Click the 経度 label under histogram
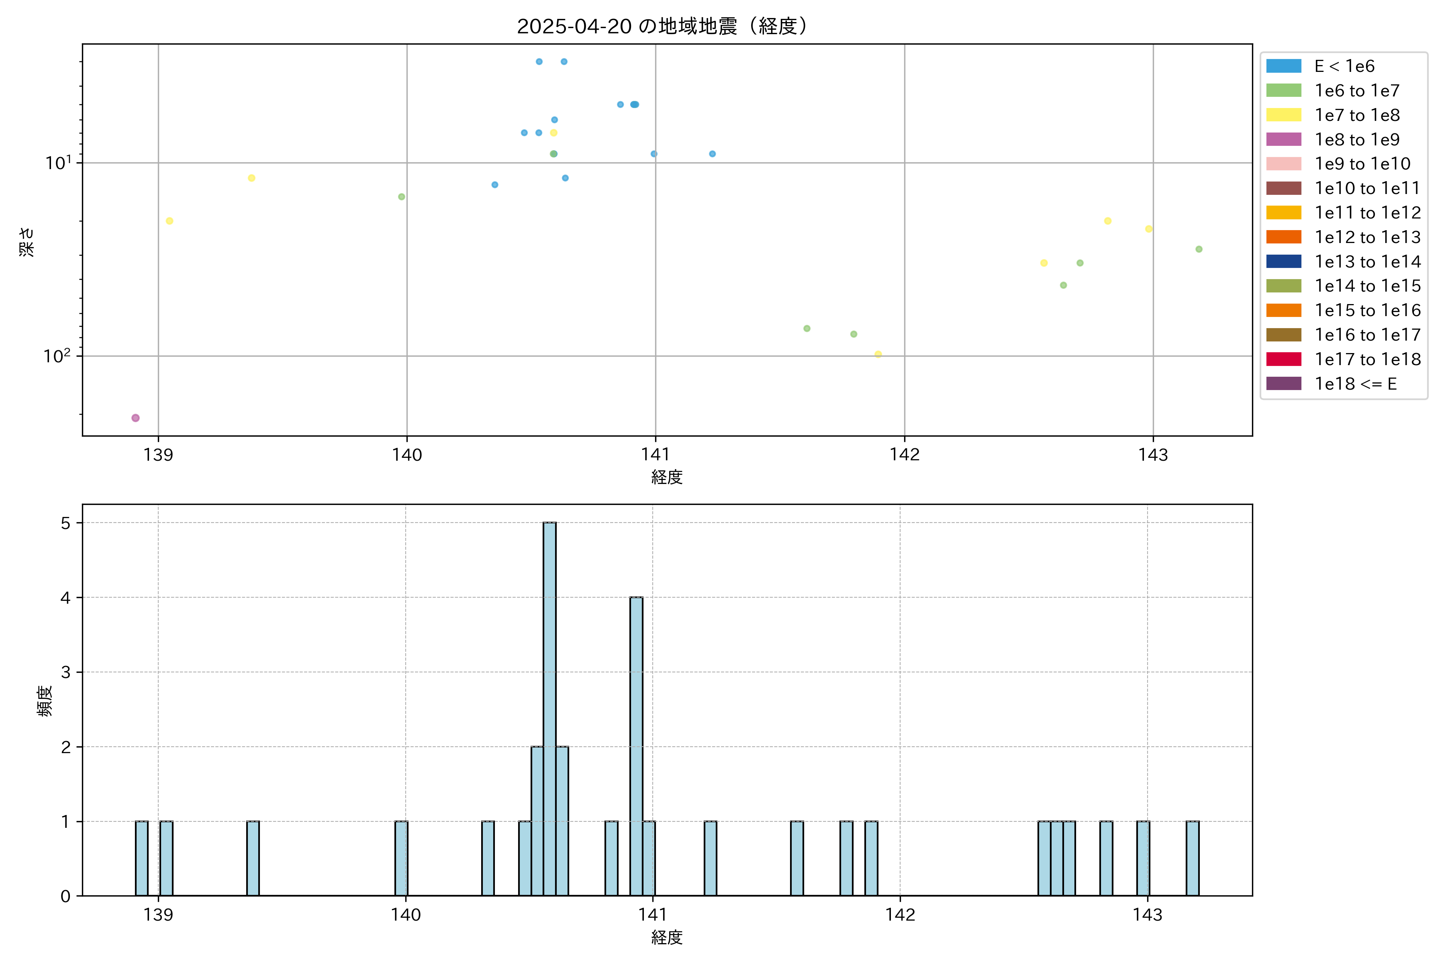This screenshot has width=1446, height=964. [667, 937]
